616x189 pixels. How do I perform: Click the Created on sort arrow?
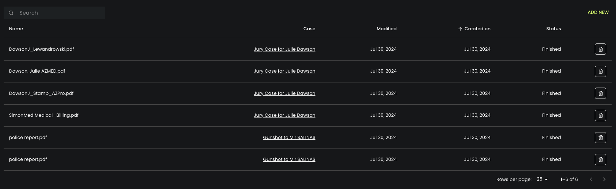click(460, 29)
